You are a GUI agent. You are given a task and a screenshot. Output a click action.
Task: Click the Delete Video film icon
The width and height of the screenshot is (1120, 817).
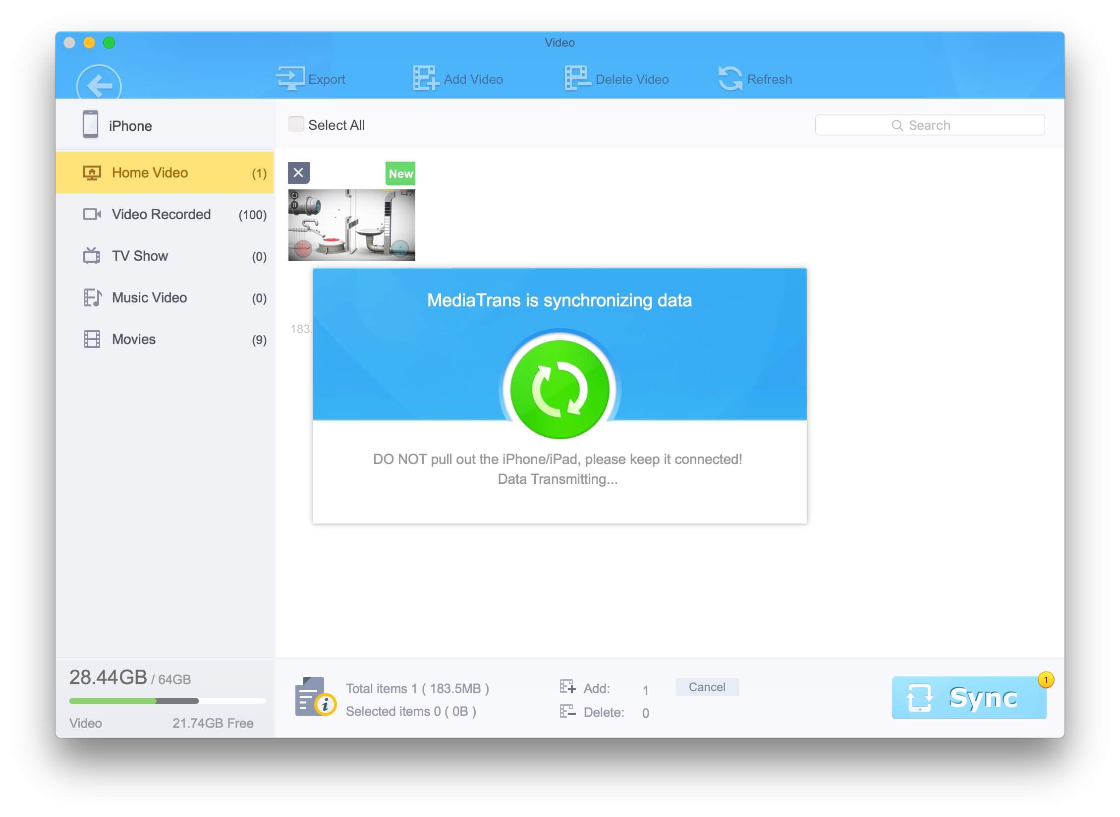(578, 78)
